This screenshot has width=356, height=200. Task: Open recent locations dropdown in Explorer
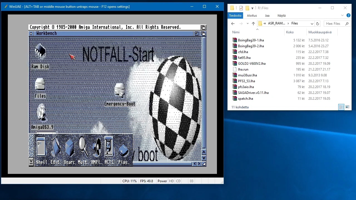pos(247,24)
